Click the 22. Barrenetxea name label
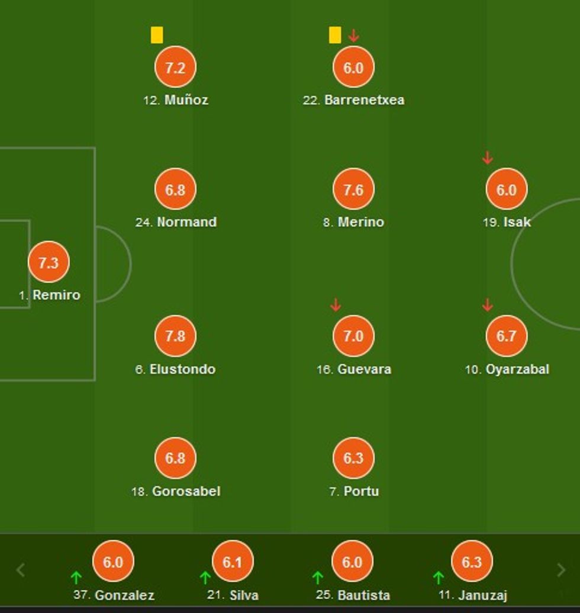 click(x=353, y=100)
